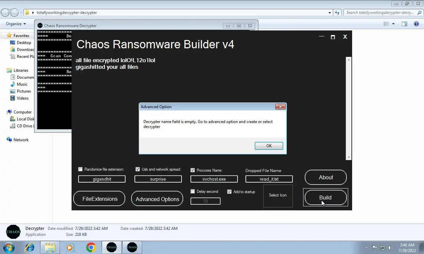Click the ransom note scrollbar up arrow

[348, 60]
